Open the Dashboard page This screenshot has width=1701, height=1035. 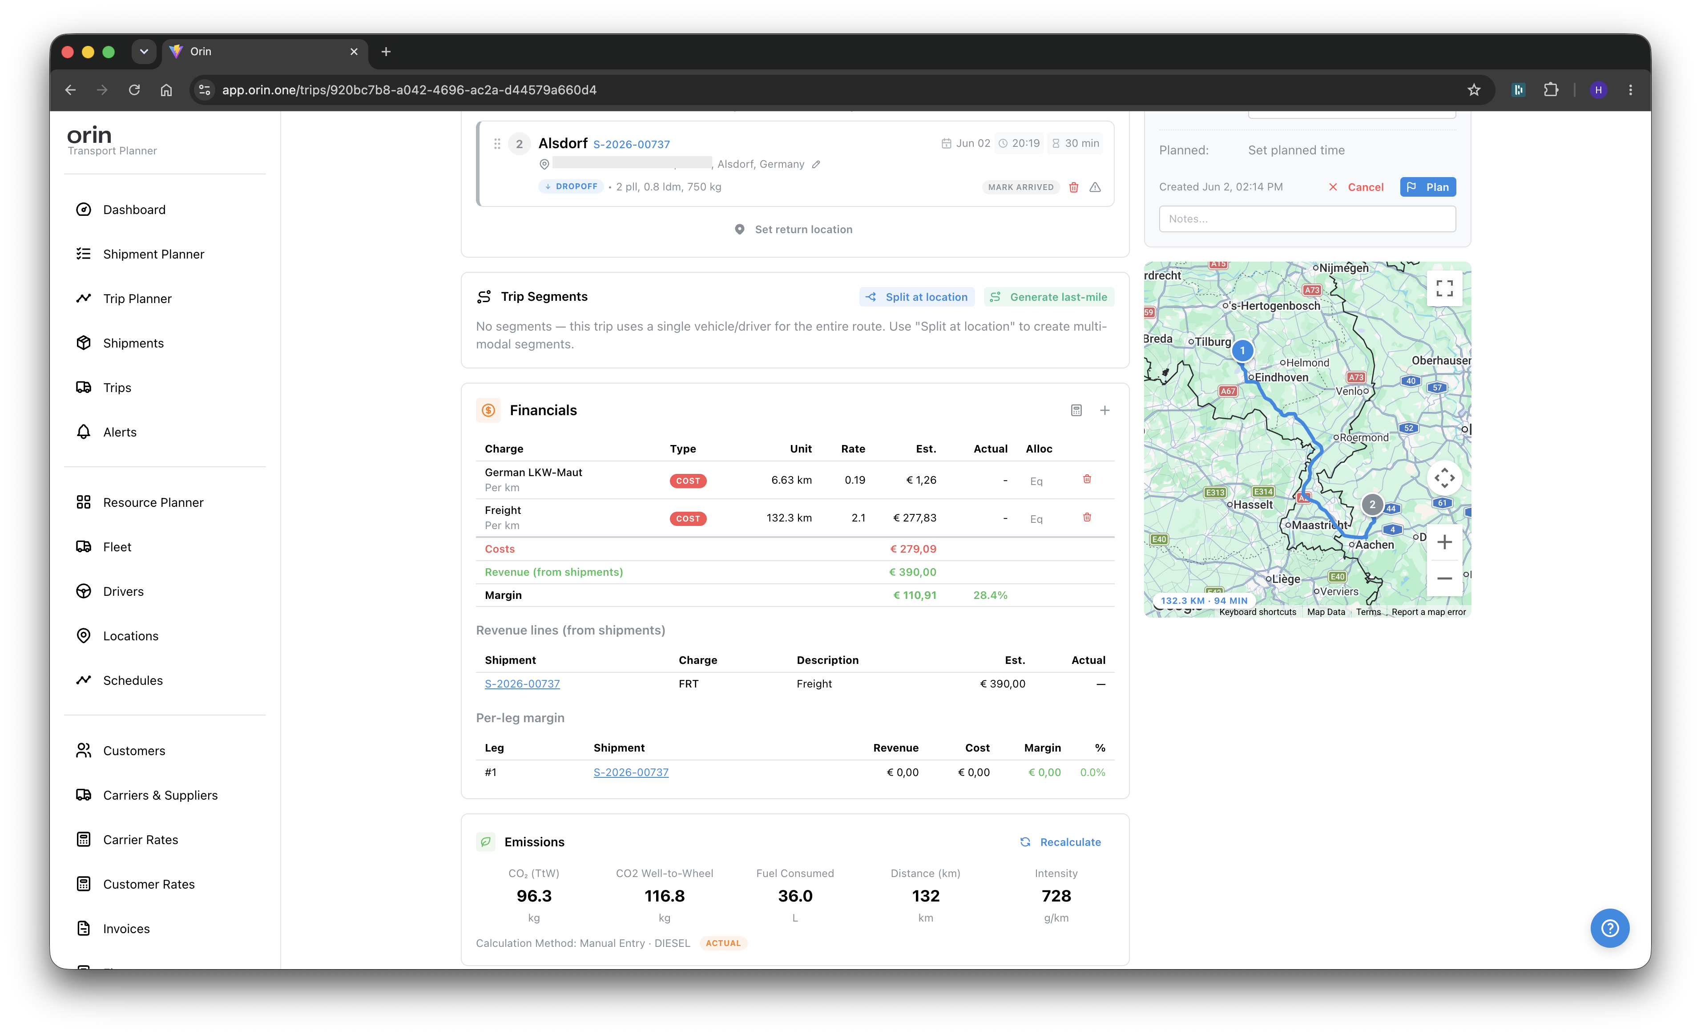coord(134,209)
